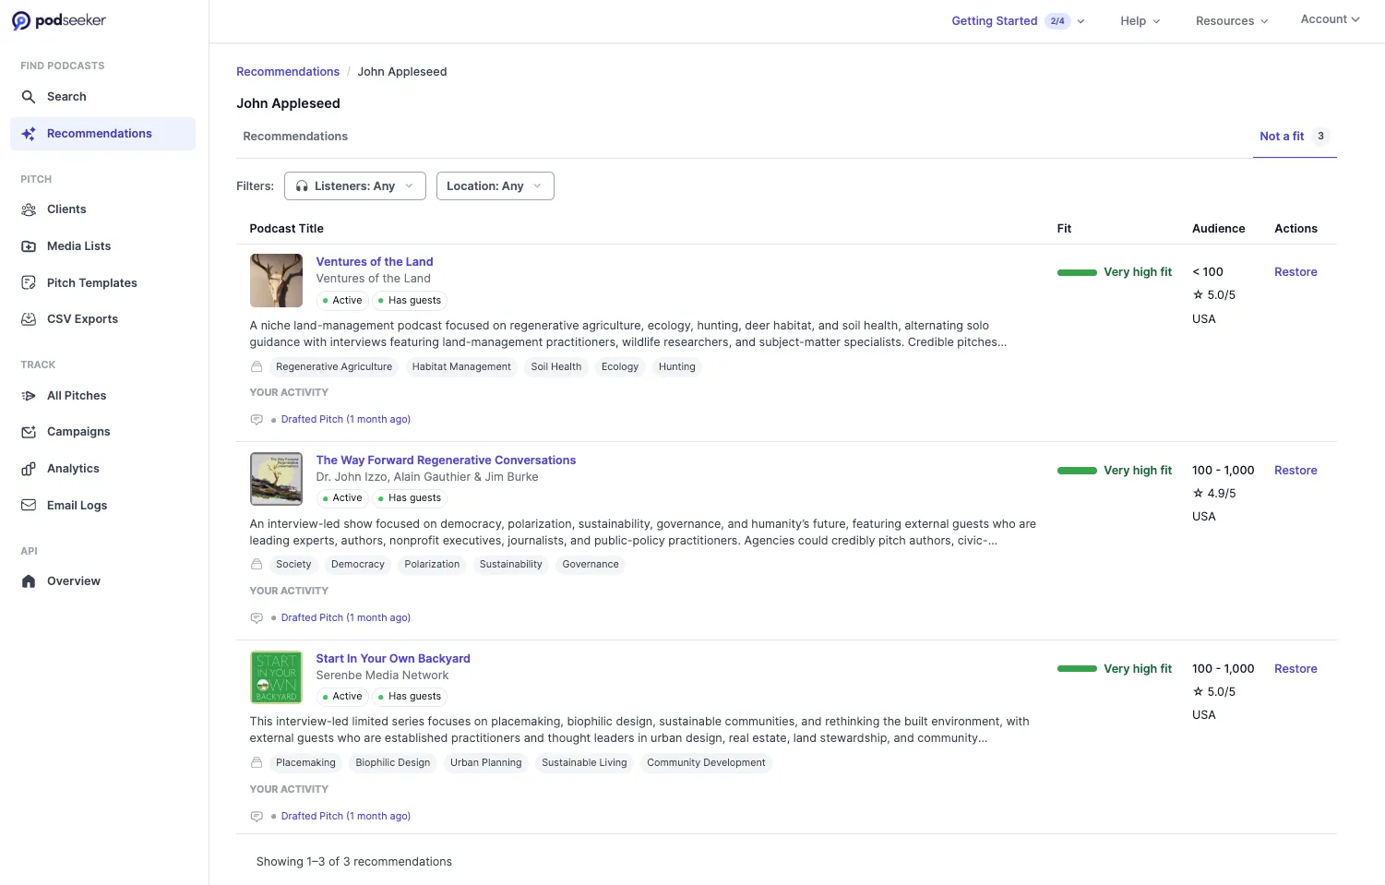Open Drafted Pitch under Ventures of the Land
1385x885 pixels.
(346, 420)
